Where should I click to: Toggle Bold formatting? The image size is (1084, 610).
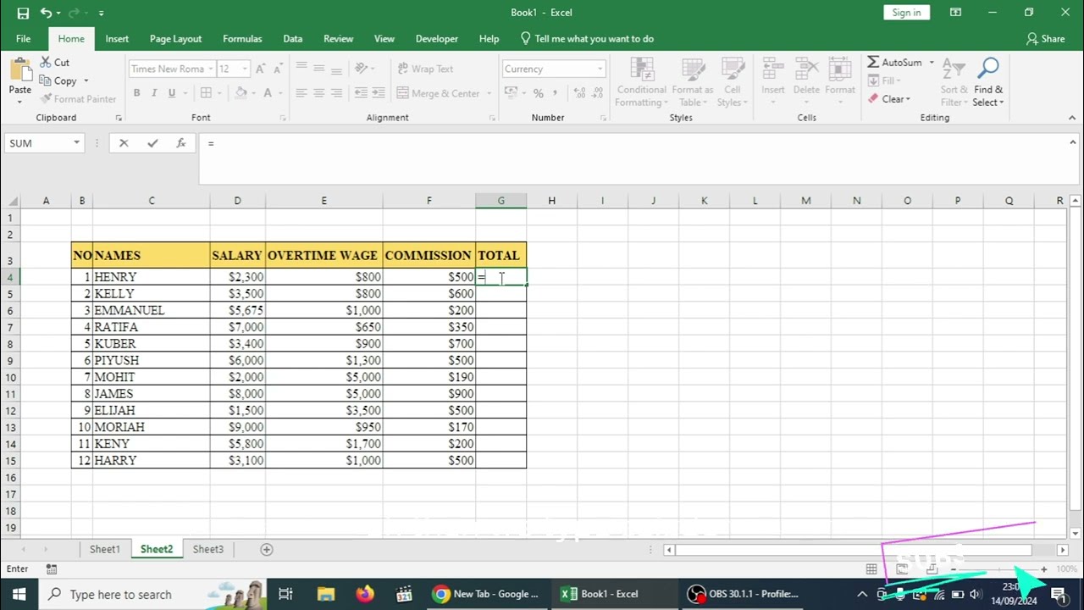(136, 93)
